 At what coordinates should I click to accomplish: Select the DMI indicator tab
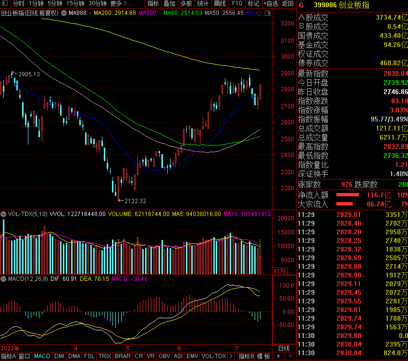pos(59,356)
